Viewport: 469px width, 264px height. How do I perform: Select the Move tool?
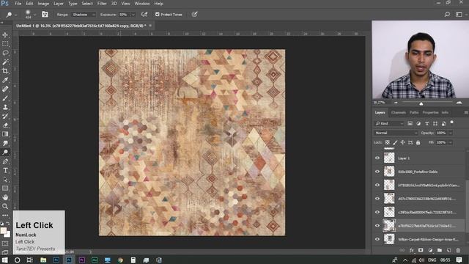(5, 35)
